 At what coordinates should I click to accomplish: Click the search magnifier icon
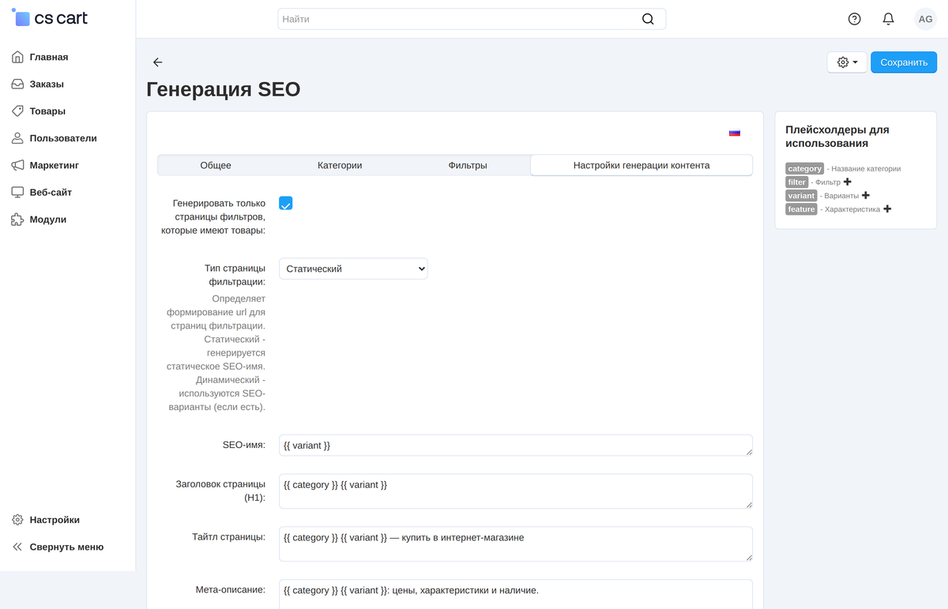point(648,19)
